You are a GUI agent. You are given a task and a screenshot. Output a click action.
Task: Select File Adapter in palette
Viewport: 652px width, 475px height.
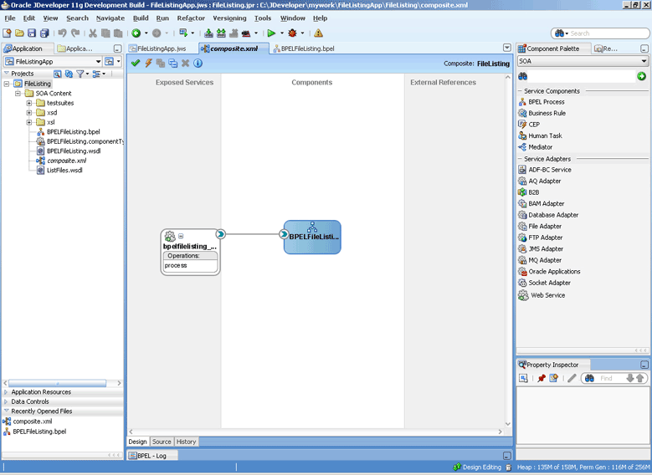[545, 226]
